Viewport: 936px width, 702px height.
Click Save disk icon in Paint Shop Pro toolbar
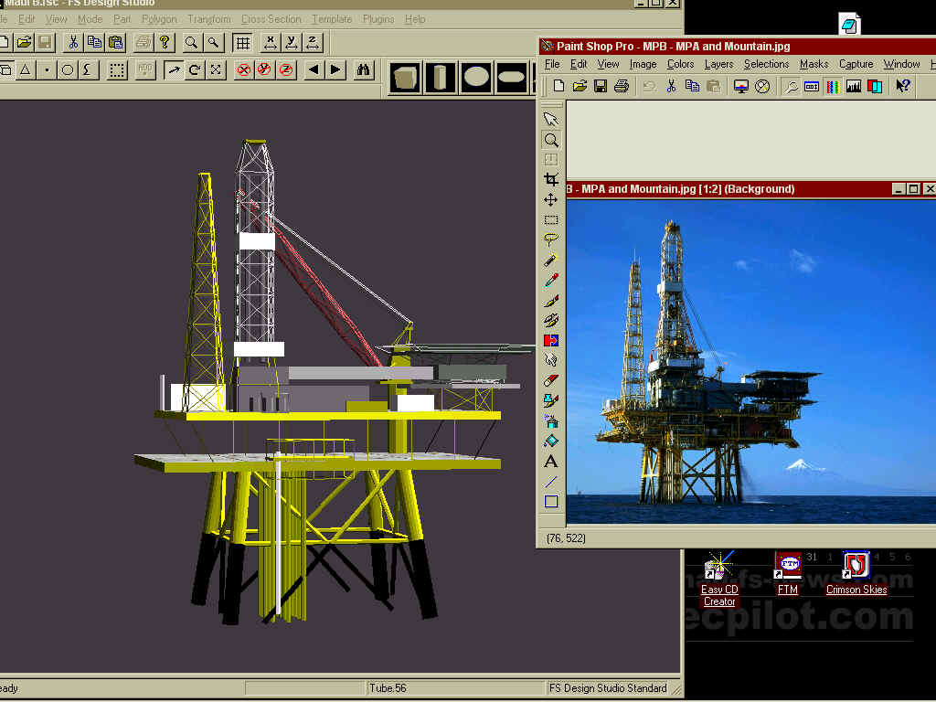pos(600,86)
